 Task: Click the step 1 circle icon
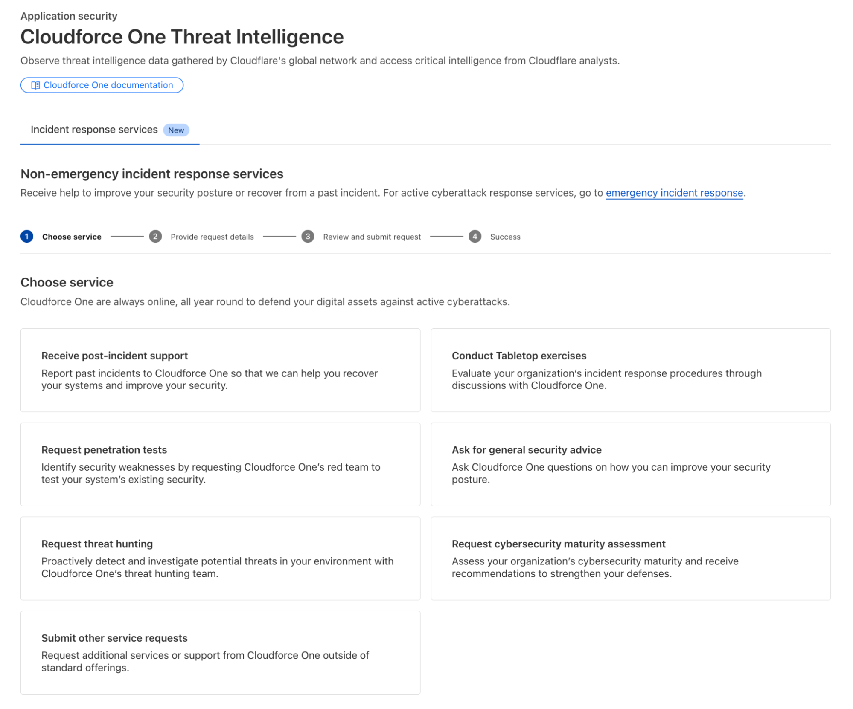tap(27, 236)
